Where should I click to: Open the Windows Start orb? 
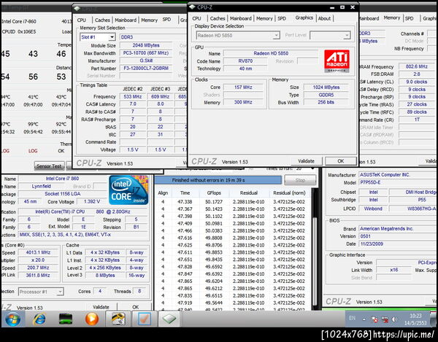click(x=12, y=319)
